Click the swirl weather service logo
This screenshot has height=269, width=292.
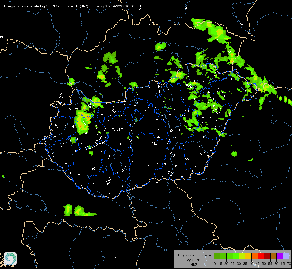coord(10,259)
